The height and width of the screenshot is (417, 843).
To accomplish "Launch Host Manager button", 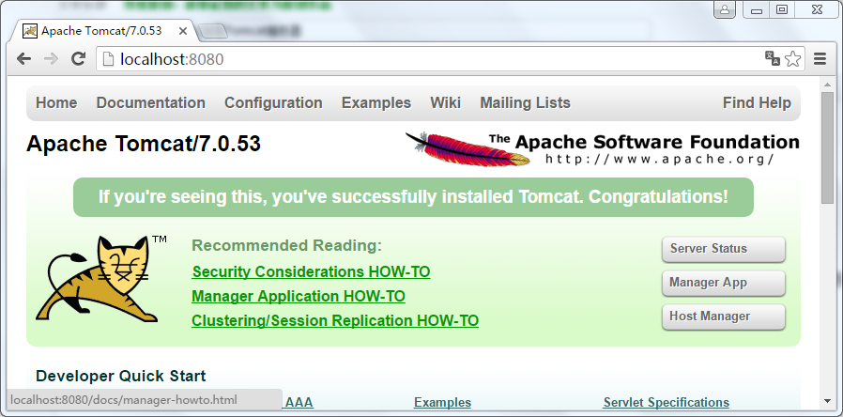I will 724,317.
